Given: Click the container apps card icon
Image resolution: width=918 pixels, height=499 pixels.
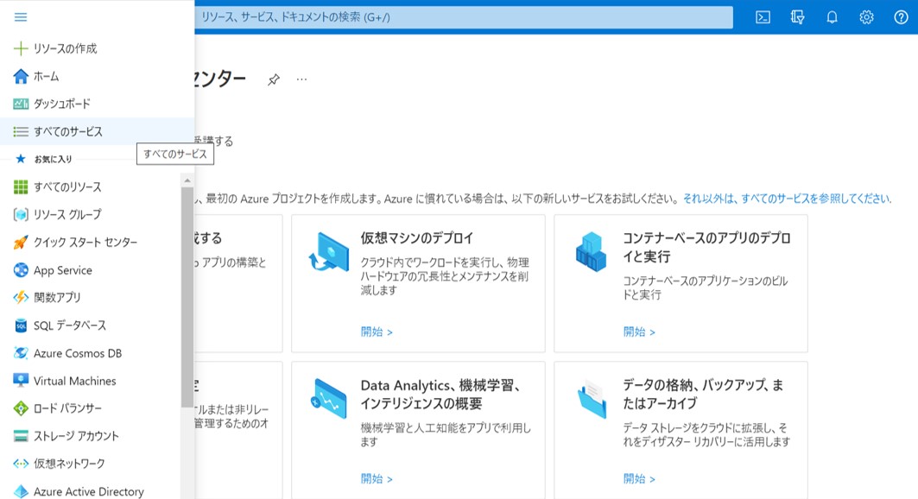Looking at the screenshot, I should (x=591, y=251).
